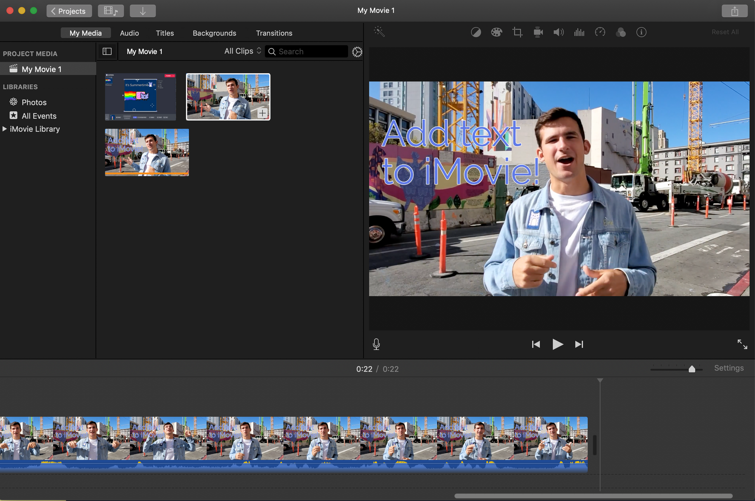Switch to the Transitions tab
755x501 pixels.
[x=274, y=33]
